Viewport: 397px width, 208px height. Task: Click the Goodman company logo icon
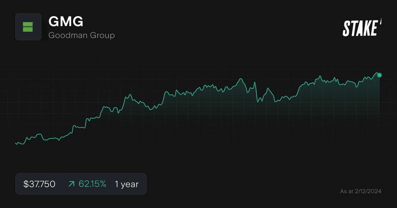click(x=28, y=27)
